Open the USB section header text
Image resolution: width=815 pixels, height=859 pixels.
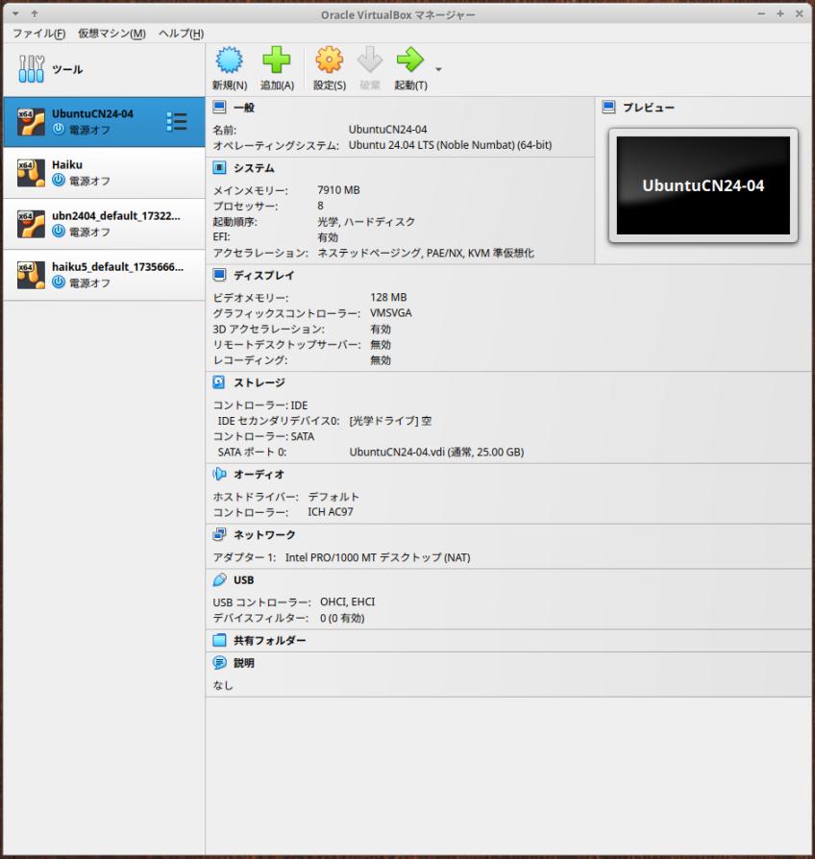pos(243,580)
